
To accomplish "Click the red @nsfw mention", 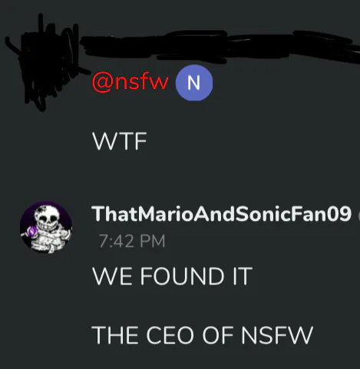I will [130, 82].
